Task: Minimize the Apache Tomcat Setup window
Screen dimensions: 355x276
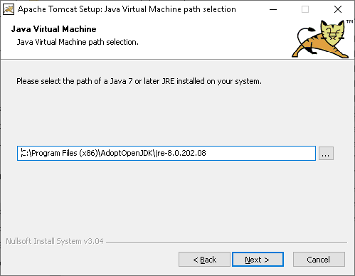Action: pos(273,9)
